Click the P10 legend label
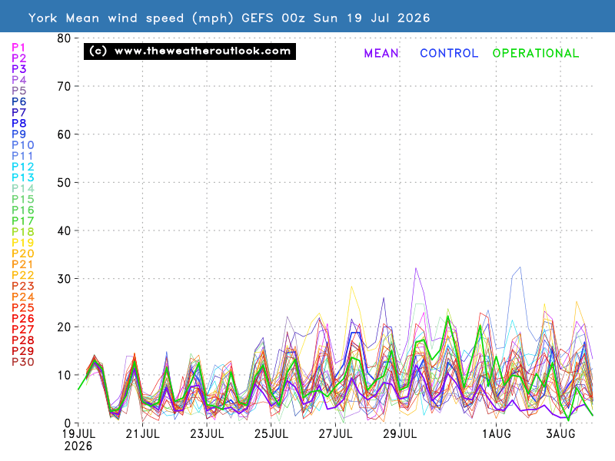This screenshot has height=461, width=615. pyautogui.click(x=23, y=145)
